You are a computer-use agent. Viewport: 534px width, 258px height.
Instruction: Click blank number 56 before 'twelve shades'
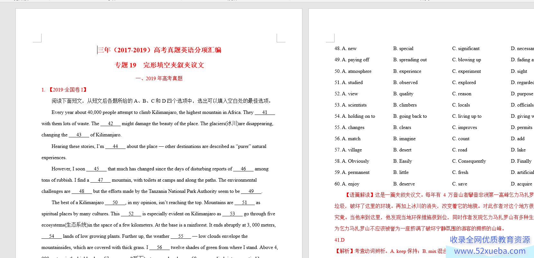(160, 247)
